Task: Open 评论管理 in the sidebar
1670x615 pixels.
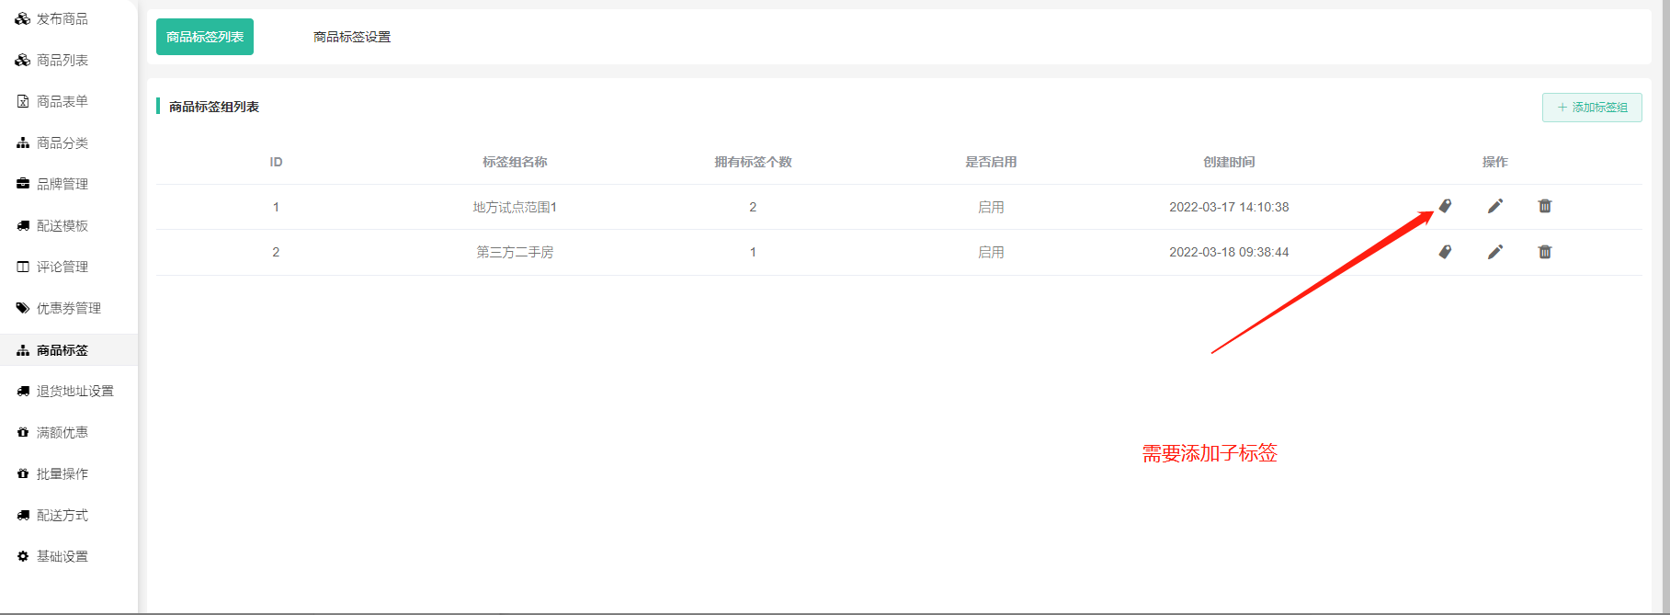Action: coord(62,267)
